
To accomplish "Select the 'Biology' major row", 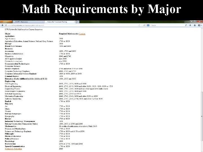I will 8,44.
